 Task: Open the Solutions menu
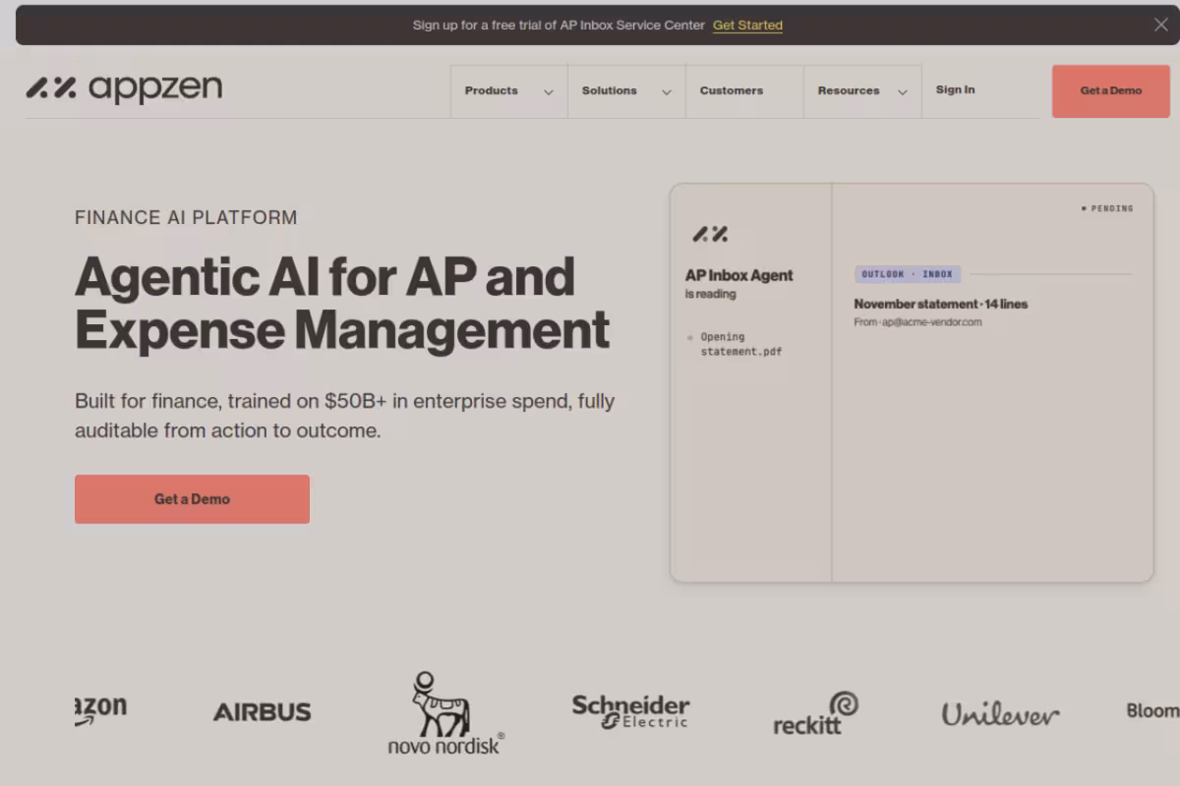(610, 90)
